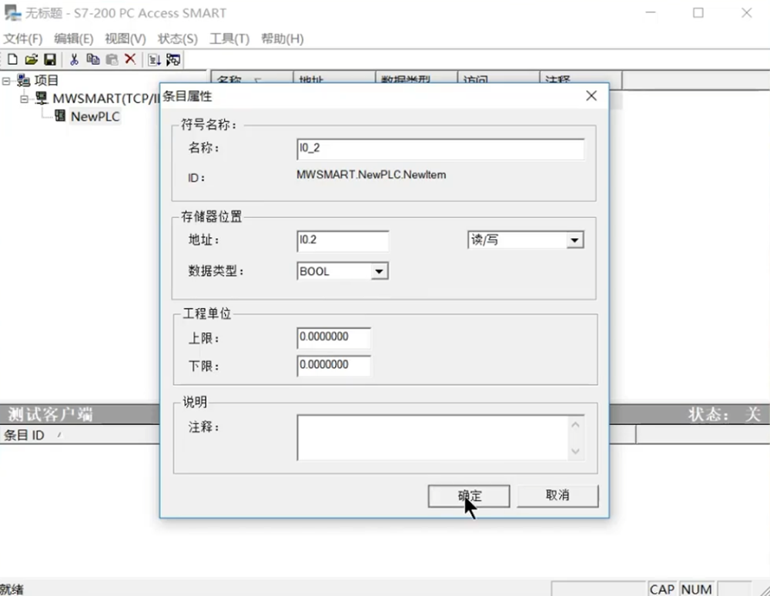770x596 pixels.
Task: Open the 工具(T) menu
Action: click(229, 39)
